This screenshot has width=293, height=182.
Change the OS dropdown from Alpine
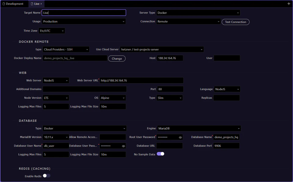tap(112, 98)
